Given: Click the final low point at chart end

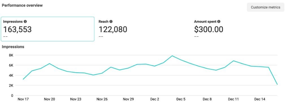Looking at the screenshot, I should tap(277, 85).
